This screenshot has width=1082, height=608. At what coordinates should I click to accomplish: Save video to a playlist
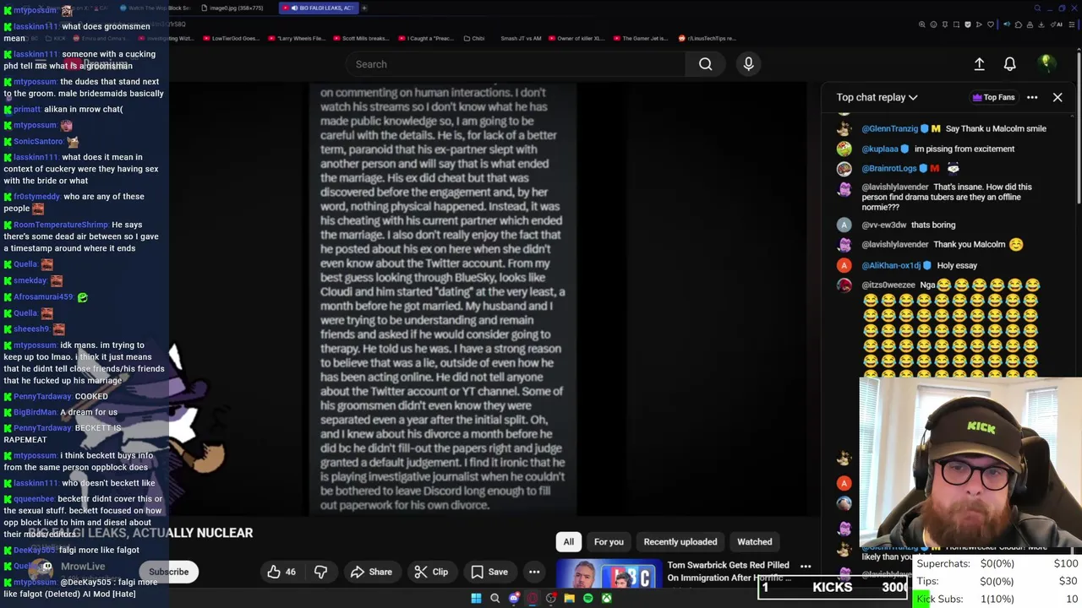click(x=489, y=572)
